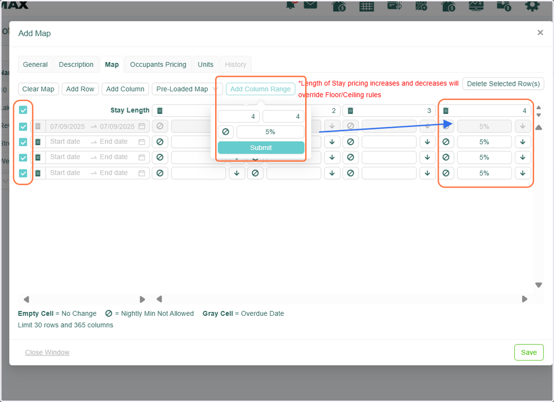The width and height of the screenshot is (554, 402).
Task: Click the first range field showing 4 in the popup
Action: tap(239, 117)
